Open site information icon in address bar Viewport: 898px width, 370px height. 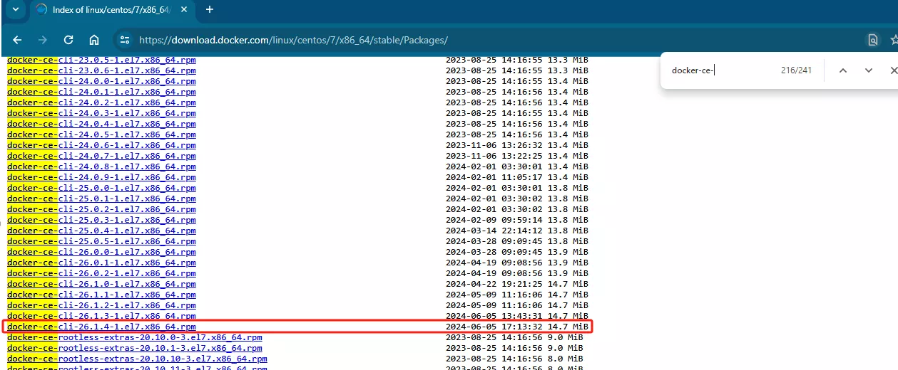pos(125,40)
